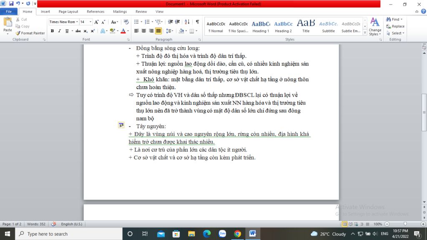Viewport: 427px width, 240px height.
Task: Click the Shrink Font icon
Action: (x=103, y=22)
